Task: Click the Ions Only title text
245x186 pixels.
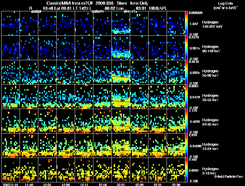Action: click(x=139, y=3)
